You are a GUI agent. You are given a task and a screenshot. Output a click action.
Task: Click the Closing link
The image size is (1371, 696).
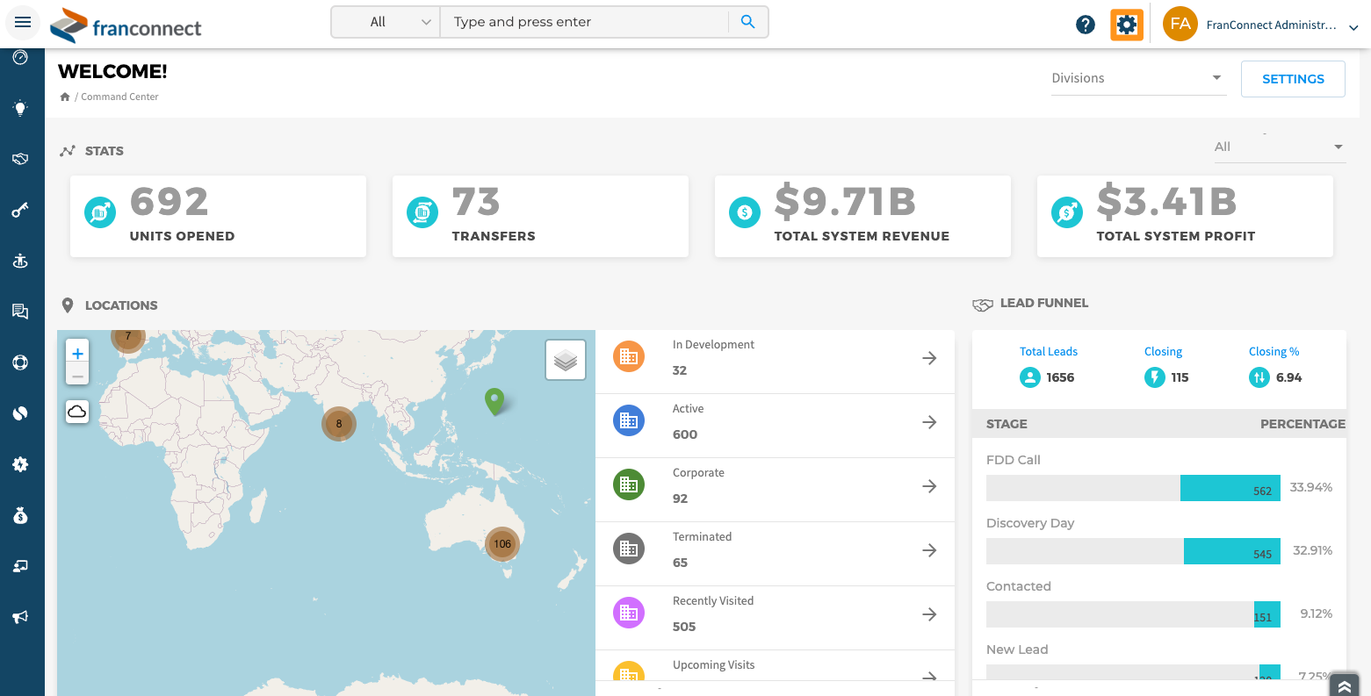[x=1163, y=352]
